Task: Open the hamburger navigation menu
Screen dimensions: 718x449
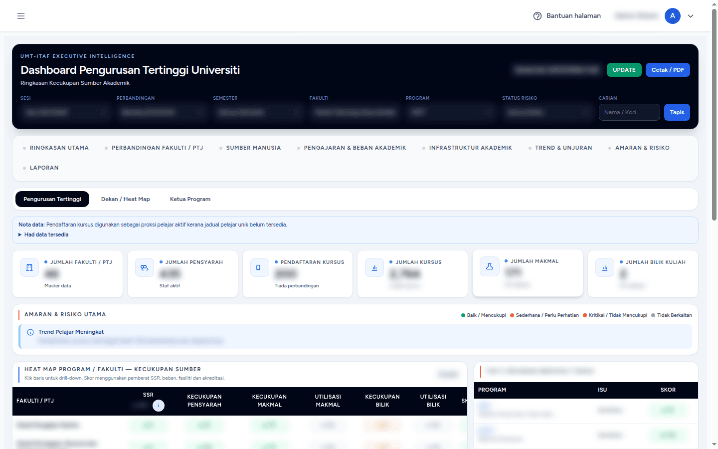Action: [21, 16]
